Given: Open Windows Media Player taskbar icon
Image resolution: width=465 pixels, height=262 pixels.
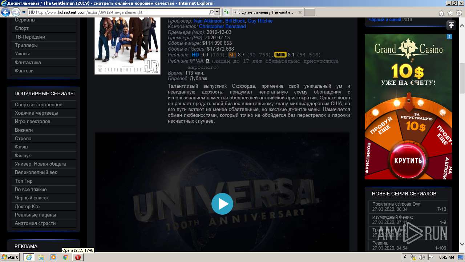Looking at the screenshot, I should click(53, 257).
